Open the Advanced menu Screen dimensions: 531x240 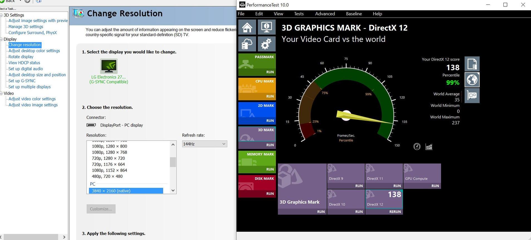[325, 14]
